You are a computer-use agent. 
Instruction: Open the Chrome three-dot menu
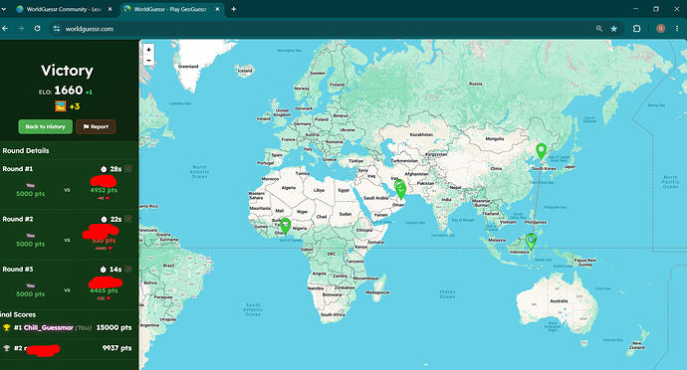coord(677,29)
